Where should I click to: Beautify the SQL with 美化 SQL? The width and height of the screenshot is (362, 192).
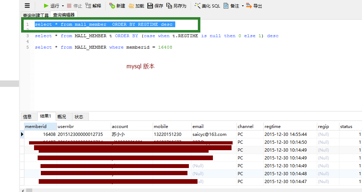point(207,6)
